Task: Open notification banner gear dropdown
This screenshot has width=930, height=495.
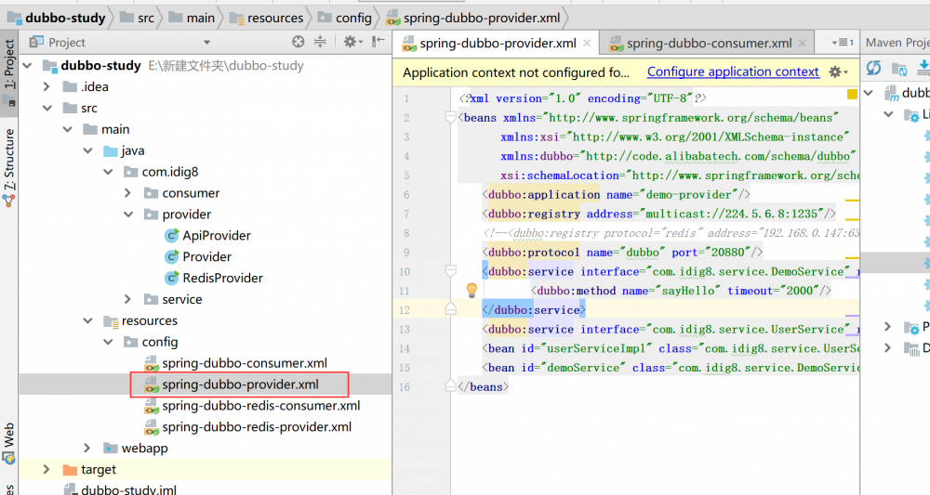Action: pyautogui.click(x=838, y=72)
